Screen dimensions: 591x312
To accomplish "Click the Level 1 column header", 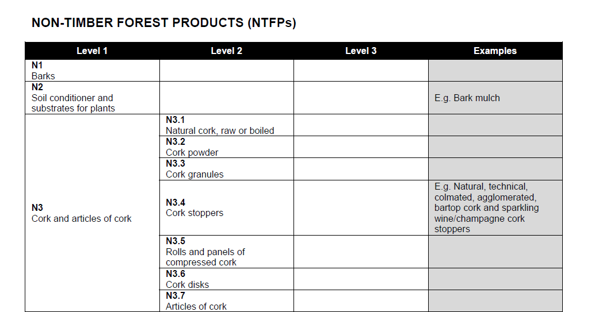I will pos(92,51).
